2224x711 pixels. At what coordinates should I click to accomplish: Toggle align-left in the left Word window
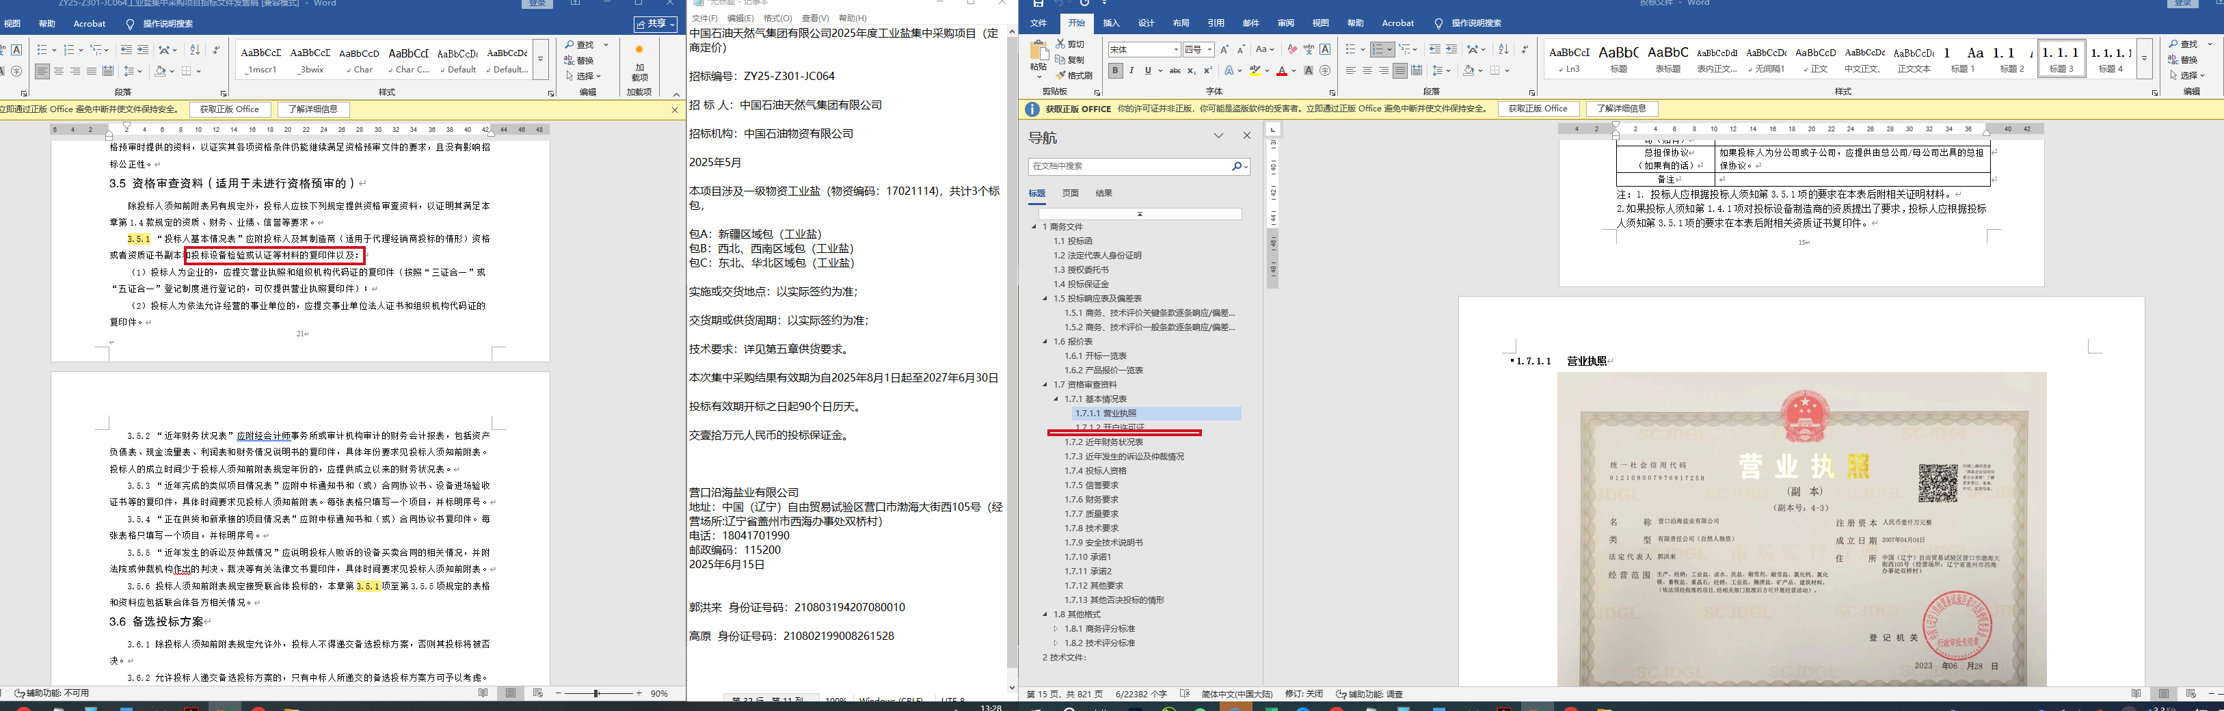42,70
